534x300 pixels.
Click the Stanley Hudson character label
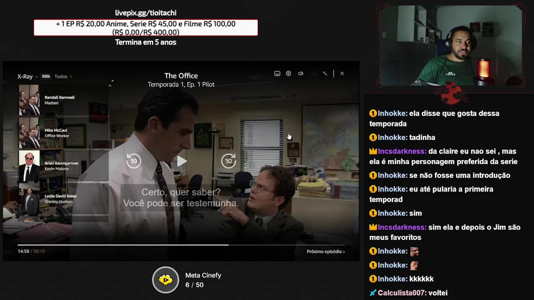coord(59,202)
